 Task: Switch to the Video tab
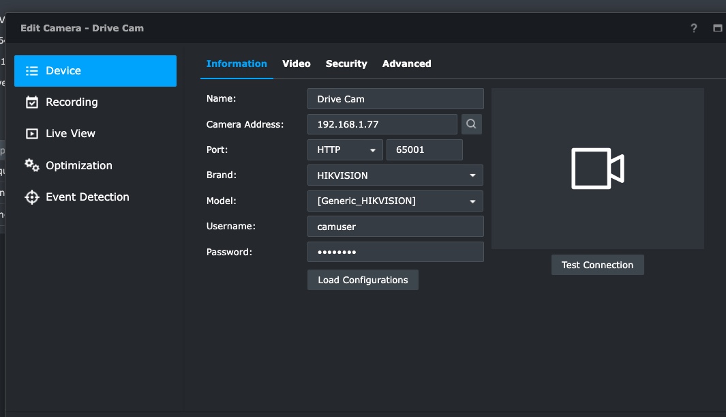coord(297,63)
